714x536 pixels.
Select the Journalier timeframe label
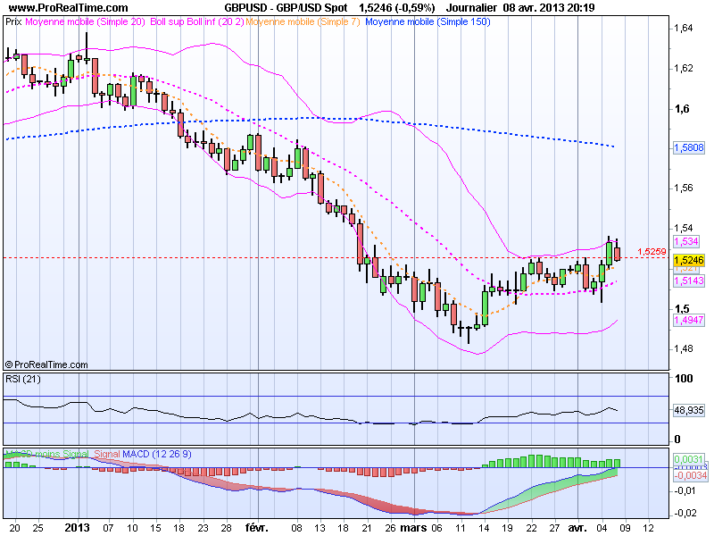coord(472,8)
